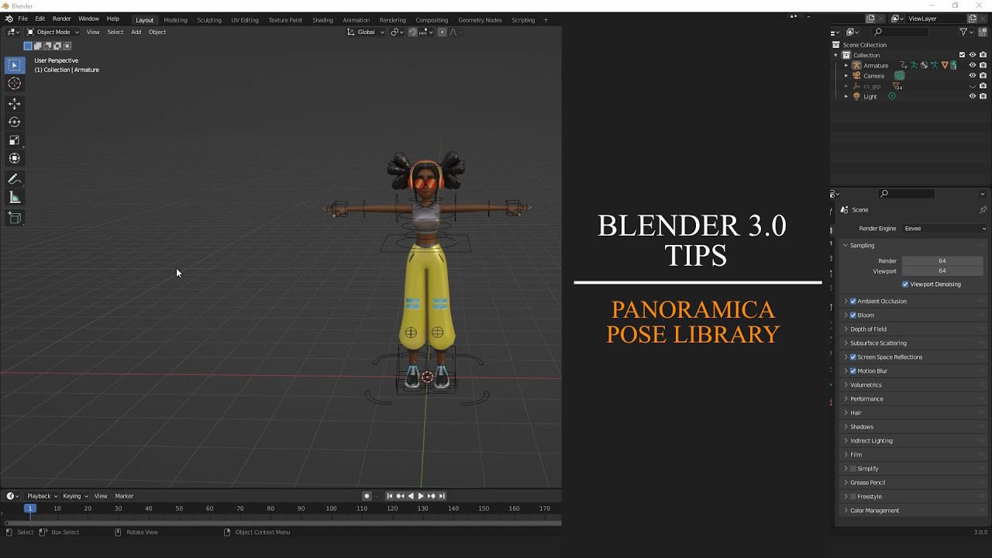Pick the Rotate tool in the toolbar
The height and width of the screenshot is (558, 992).
point(14,122)
